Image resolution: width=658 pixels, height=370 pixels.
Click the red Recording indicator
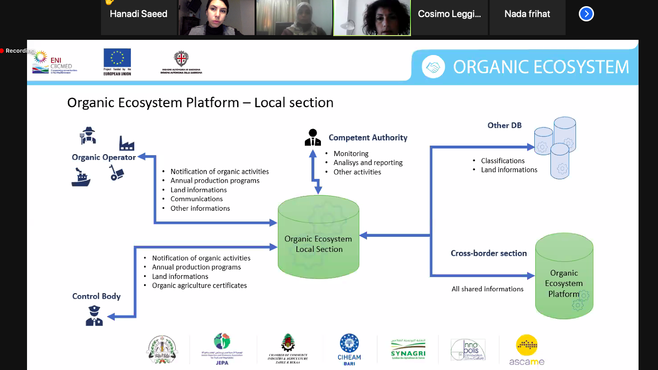pyautogui.click(x=18, y=51)
